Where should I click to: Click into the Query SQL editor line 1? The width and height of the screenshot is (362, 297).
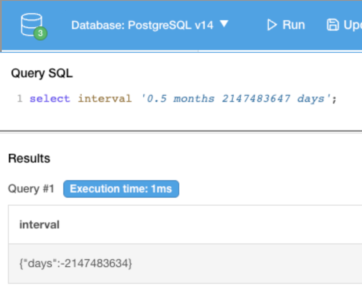click(x=183, y=99)
